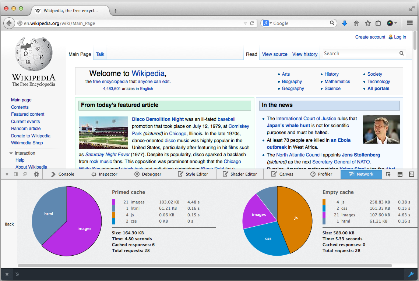Viewport: 419px width, 281px height.
Task: Click the developer toolbar command prompt chevrons
Action: tap(17, 274)
